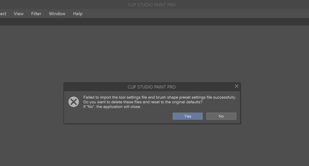This screenshot has height=166, width=309.
Task: Open the Window menu
Action: 57,14
